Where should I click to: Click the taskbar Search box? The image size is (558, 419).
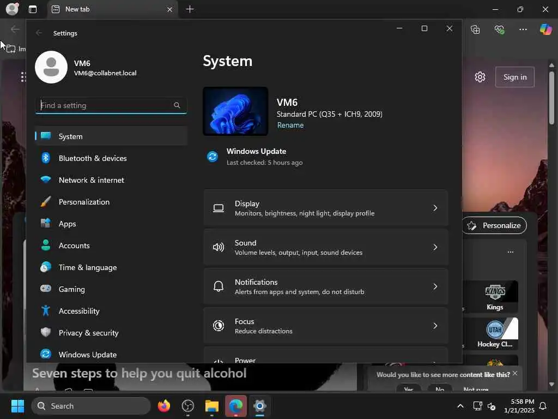click(91, 406)
